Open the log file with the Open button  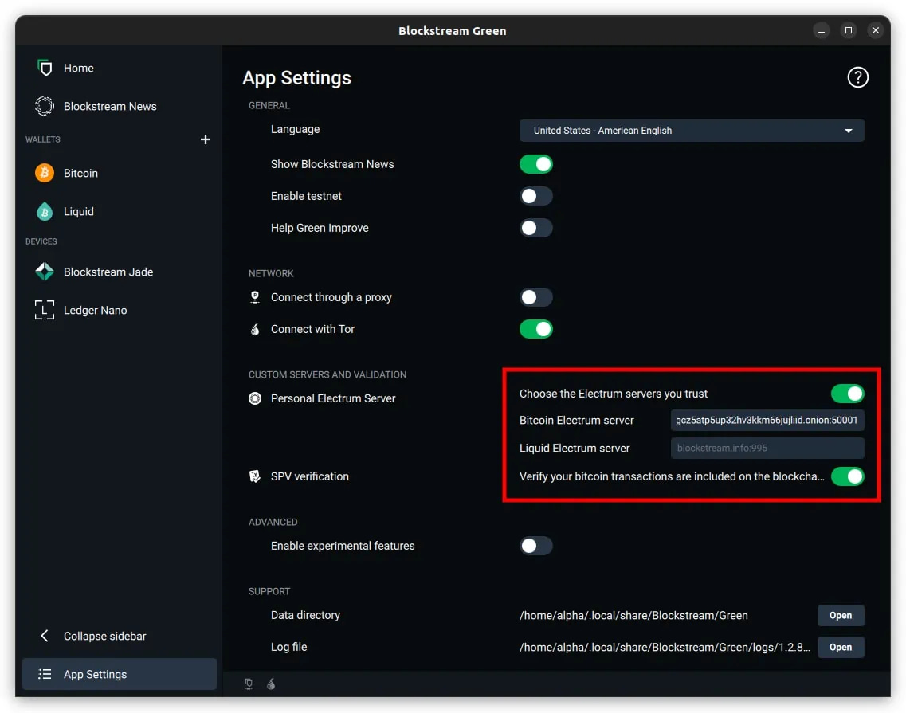841,647
